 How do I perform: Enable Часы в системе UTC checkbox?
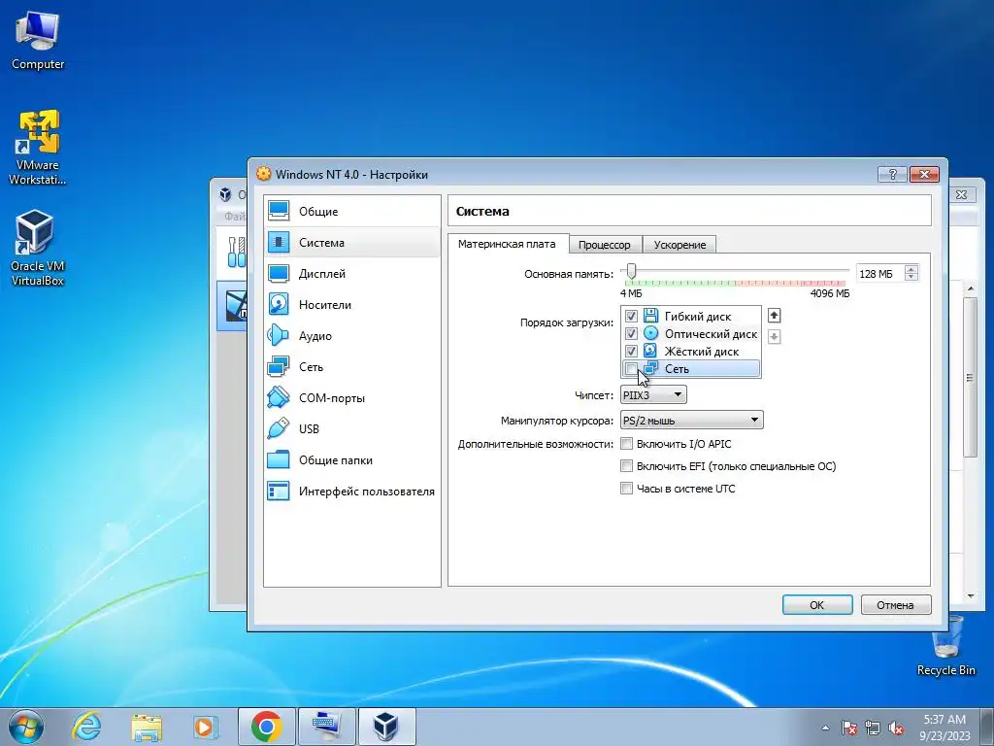626,488
